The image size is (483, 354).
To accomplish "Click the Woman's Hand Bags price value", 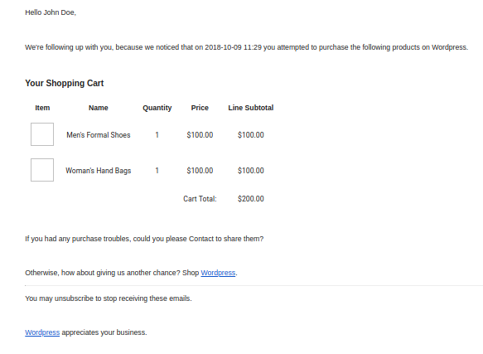I will (x=200, y=171).
